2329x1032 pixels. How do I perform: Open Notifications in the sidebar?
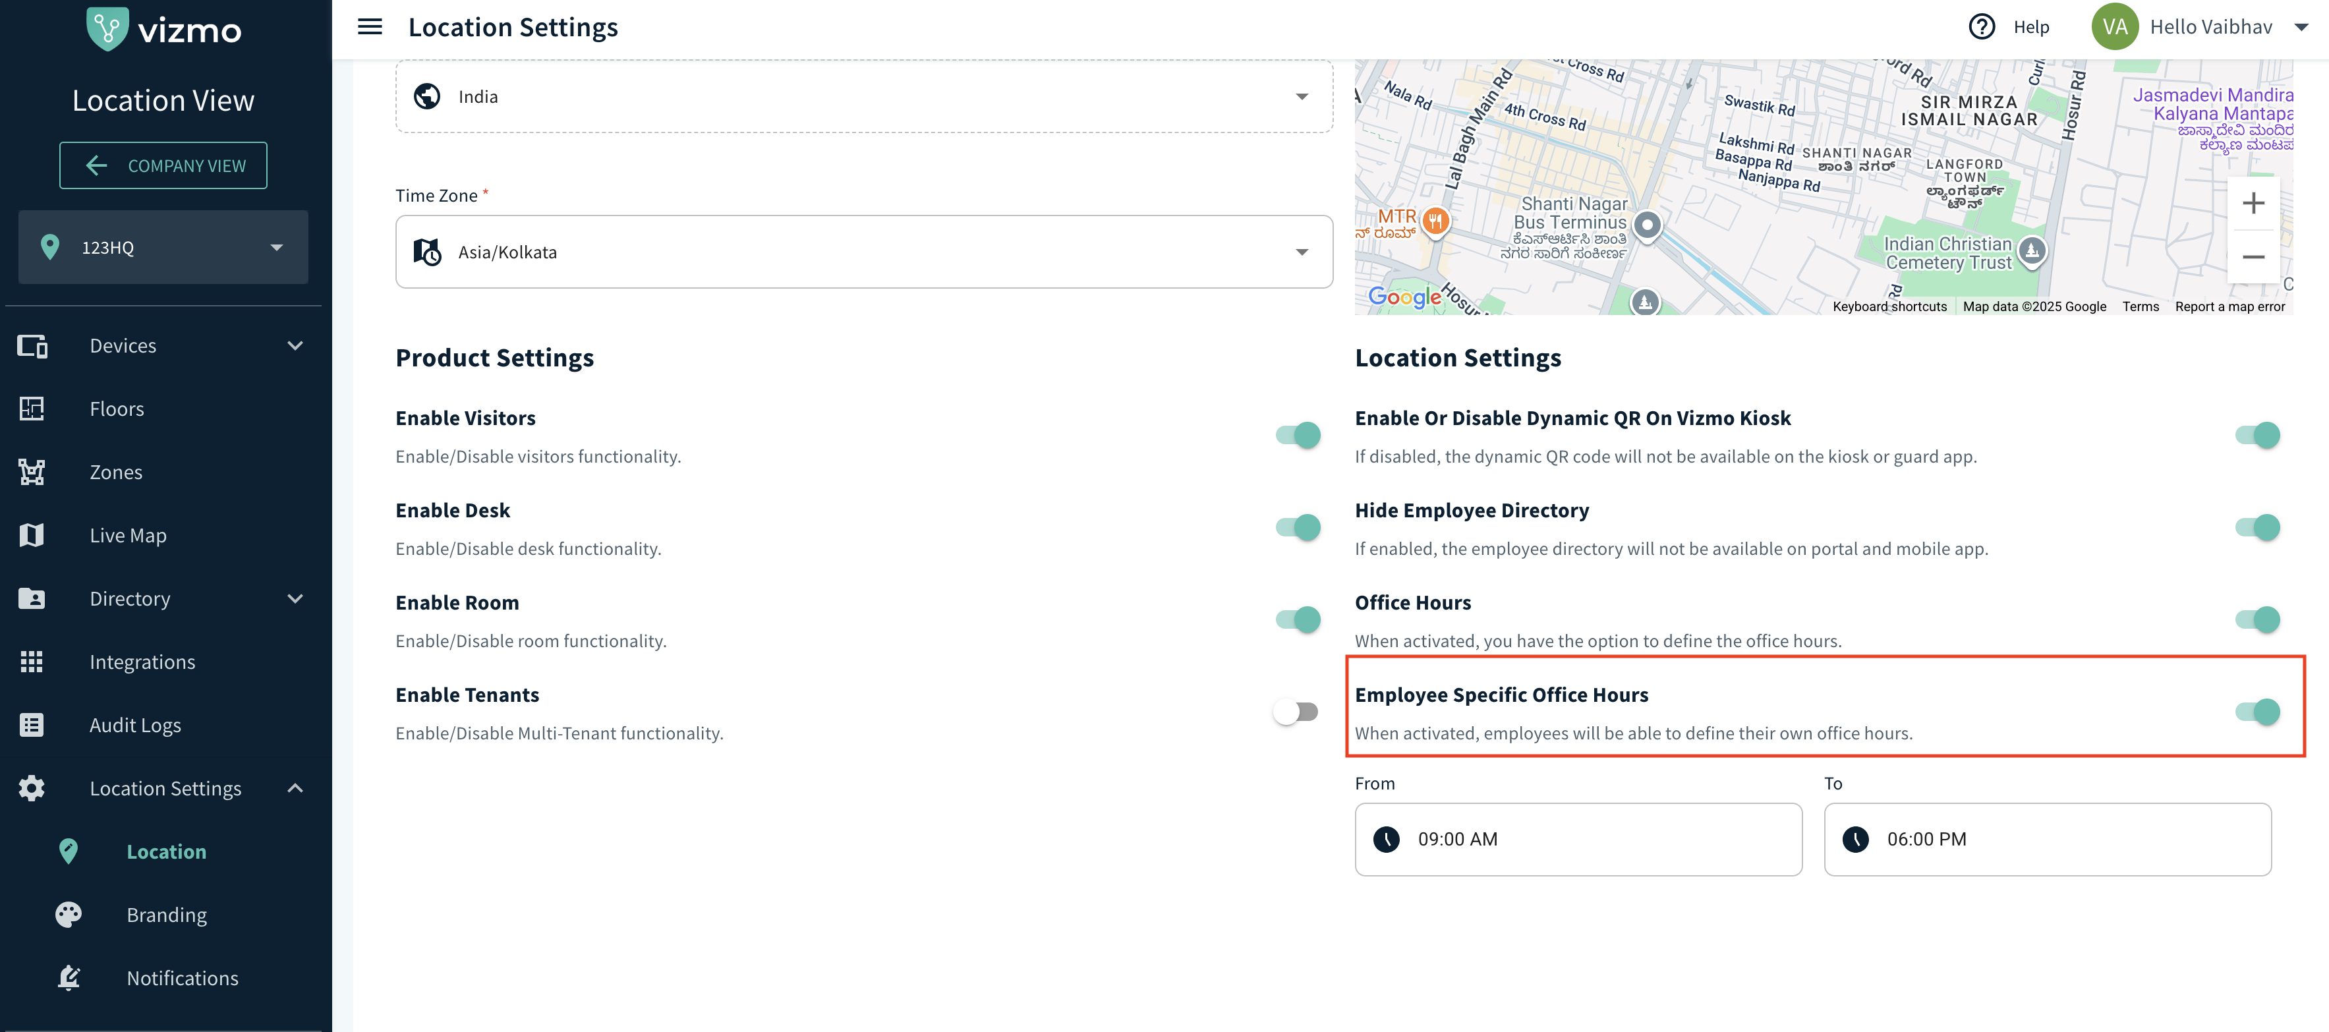click(x=182, y=978)
